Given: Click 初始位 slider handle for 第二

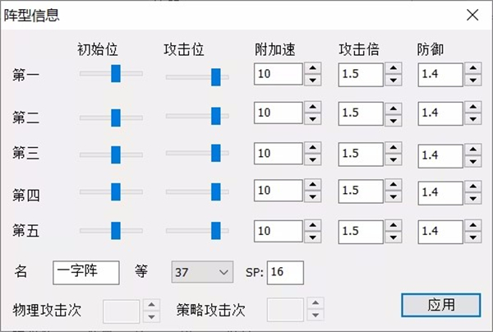Looking at the screenshot, I should pos(116,118).
